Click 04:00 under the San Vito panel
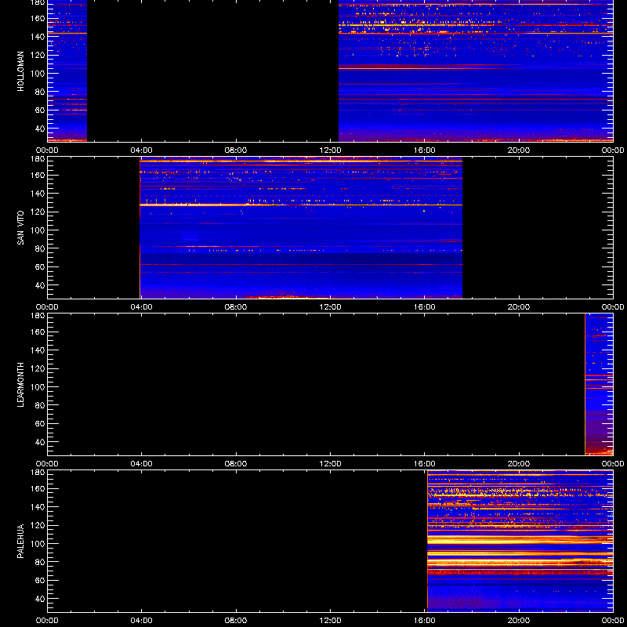 142,307
